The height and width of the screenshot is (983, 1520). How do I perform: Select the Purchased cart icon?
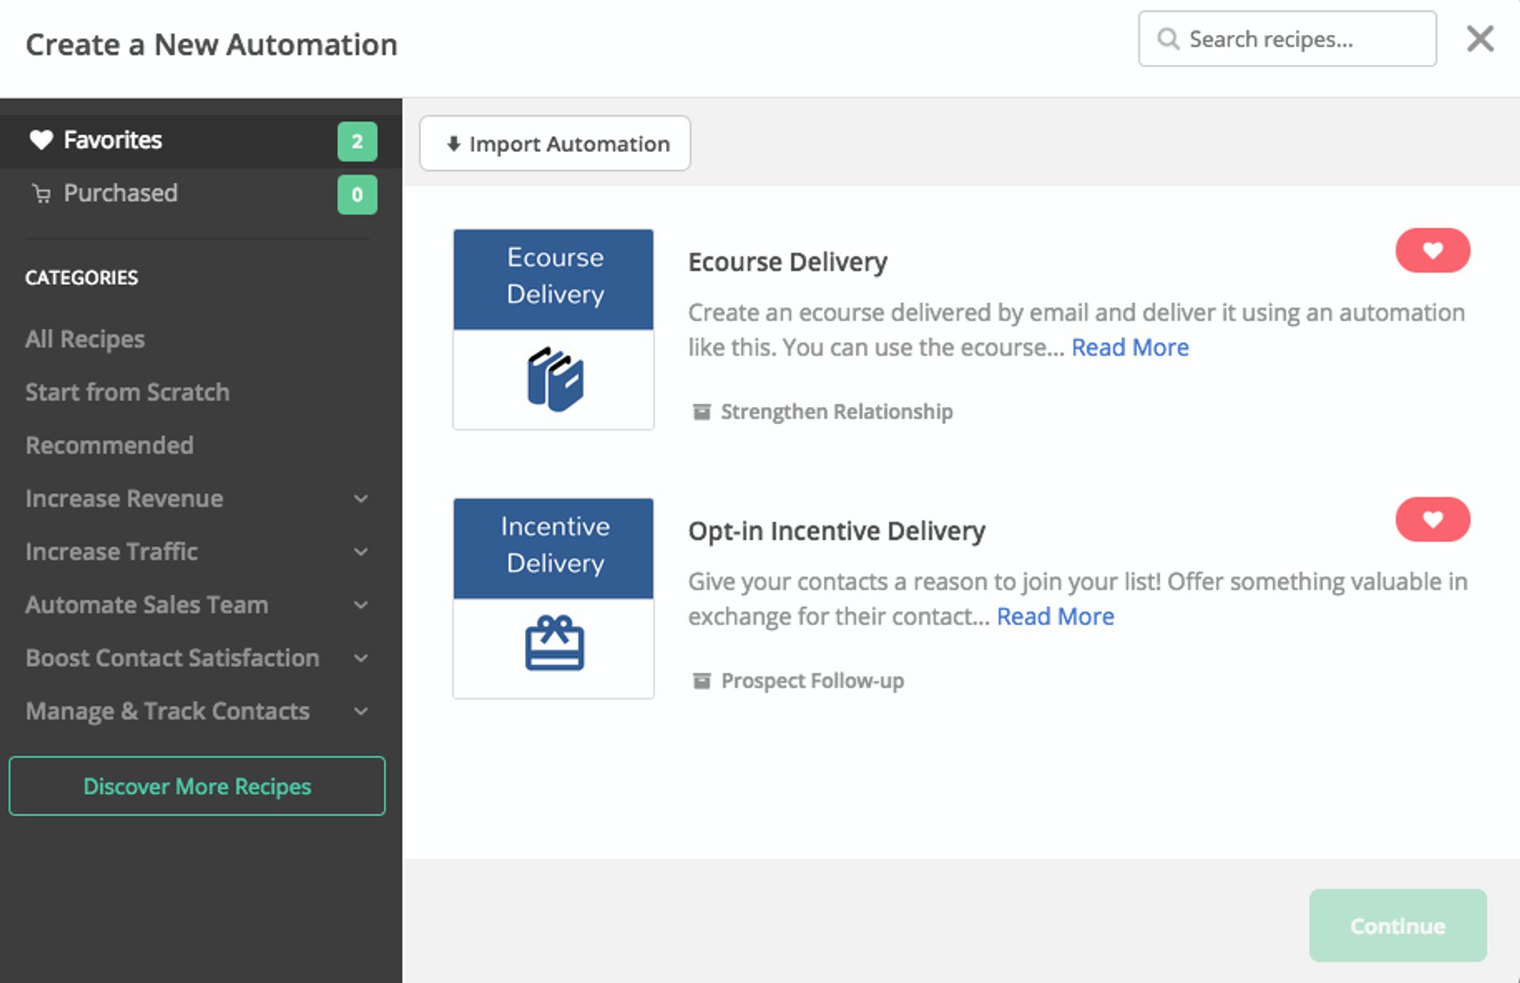point(42,193)
